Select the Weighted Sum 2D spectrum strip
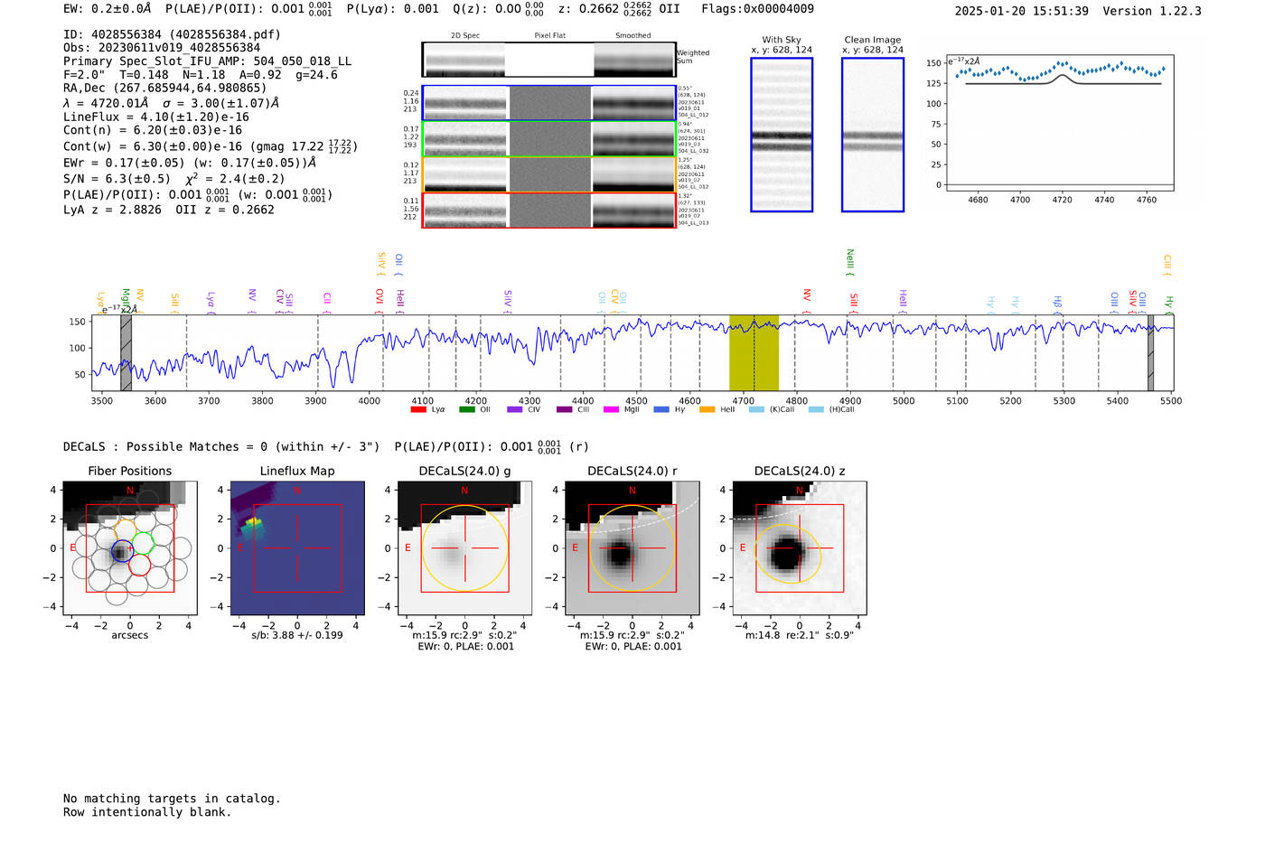The width and height of the screenshot is (1265, 861). pyautogui.click(x=549, y=60)
